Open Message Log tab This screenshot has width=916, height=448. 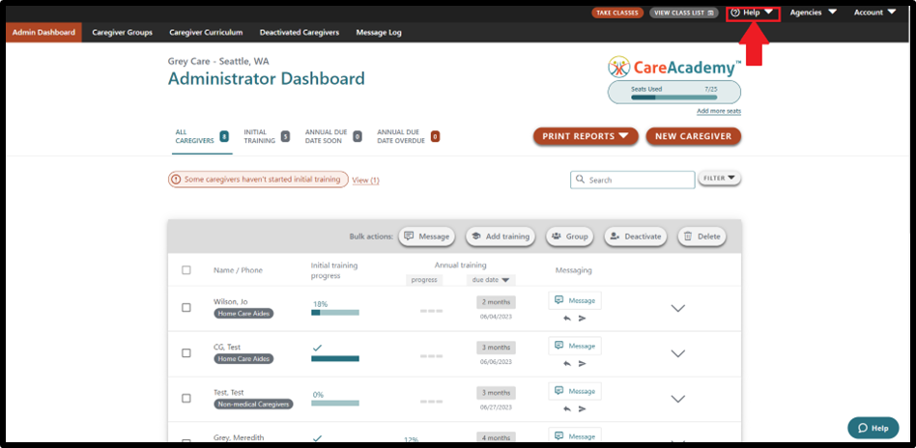coord(379,32)
